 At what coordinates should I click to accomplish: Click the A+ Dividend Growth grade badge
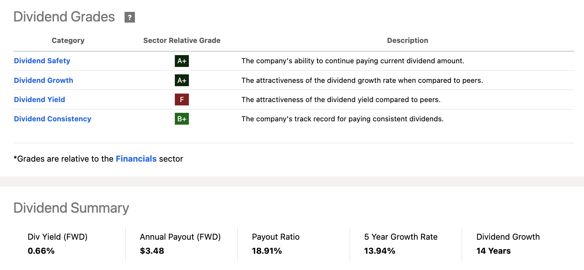click(181, 80)
